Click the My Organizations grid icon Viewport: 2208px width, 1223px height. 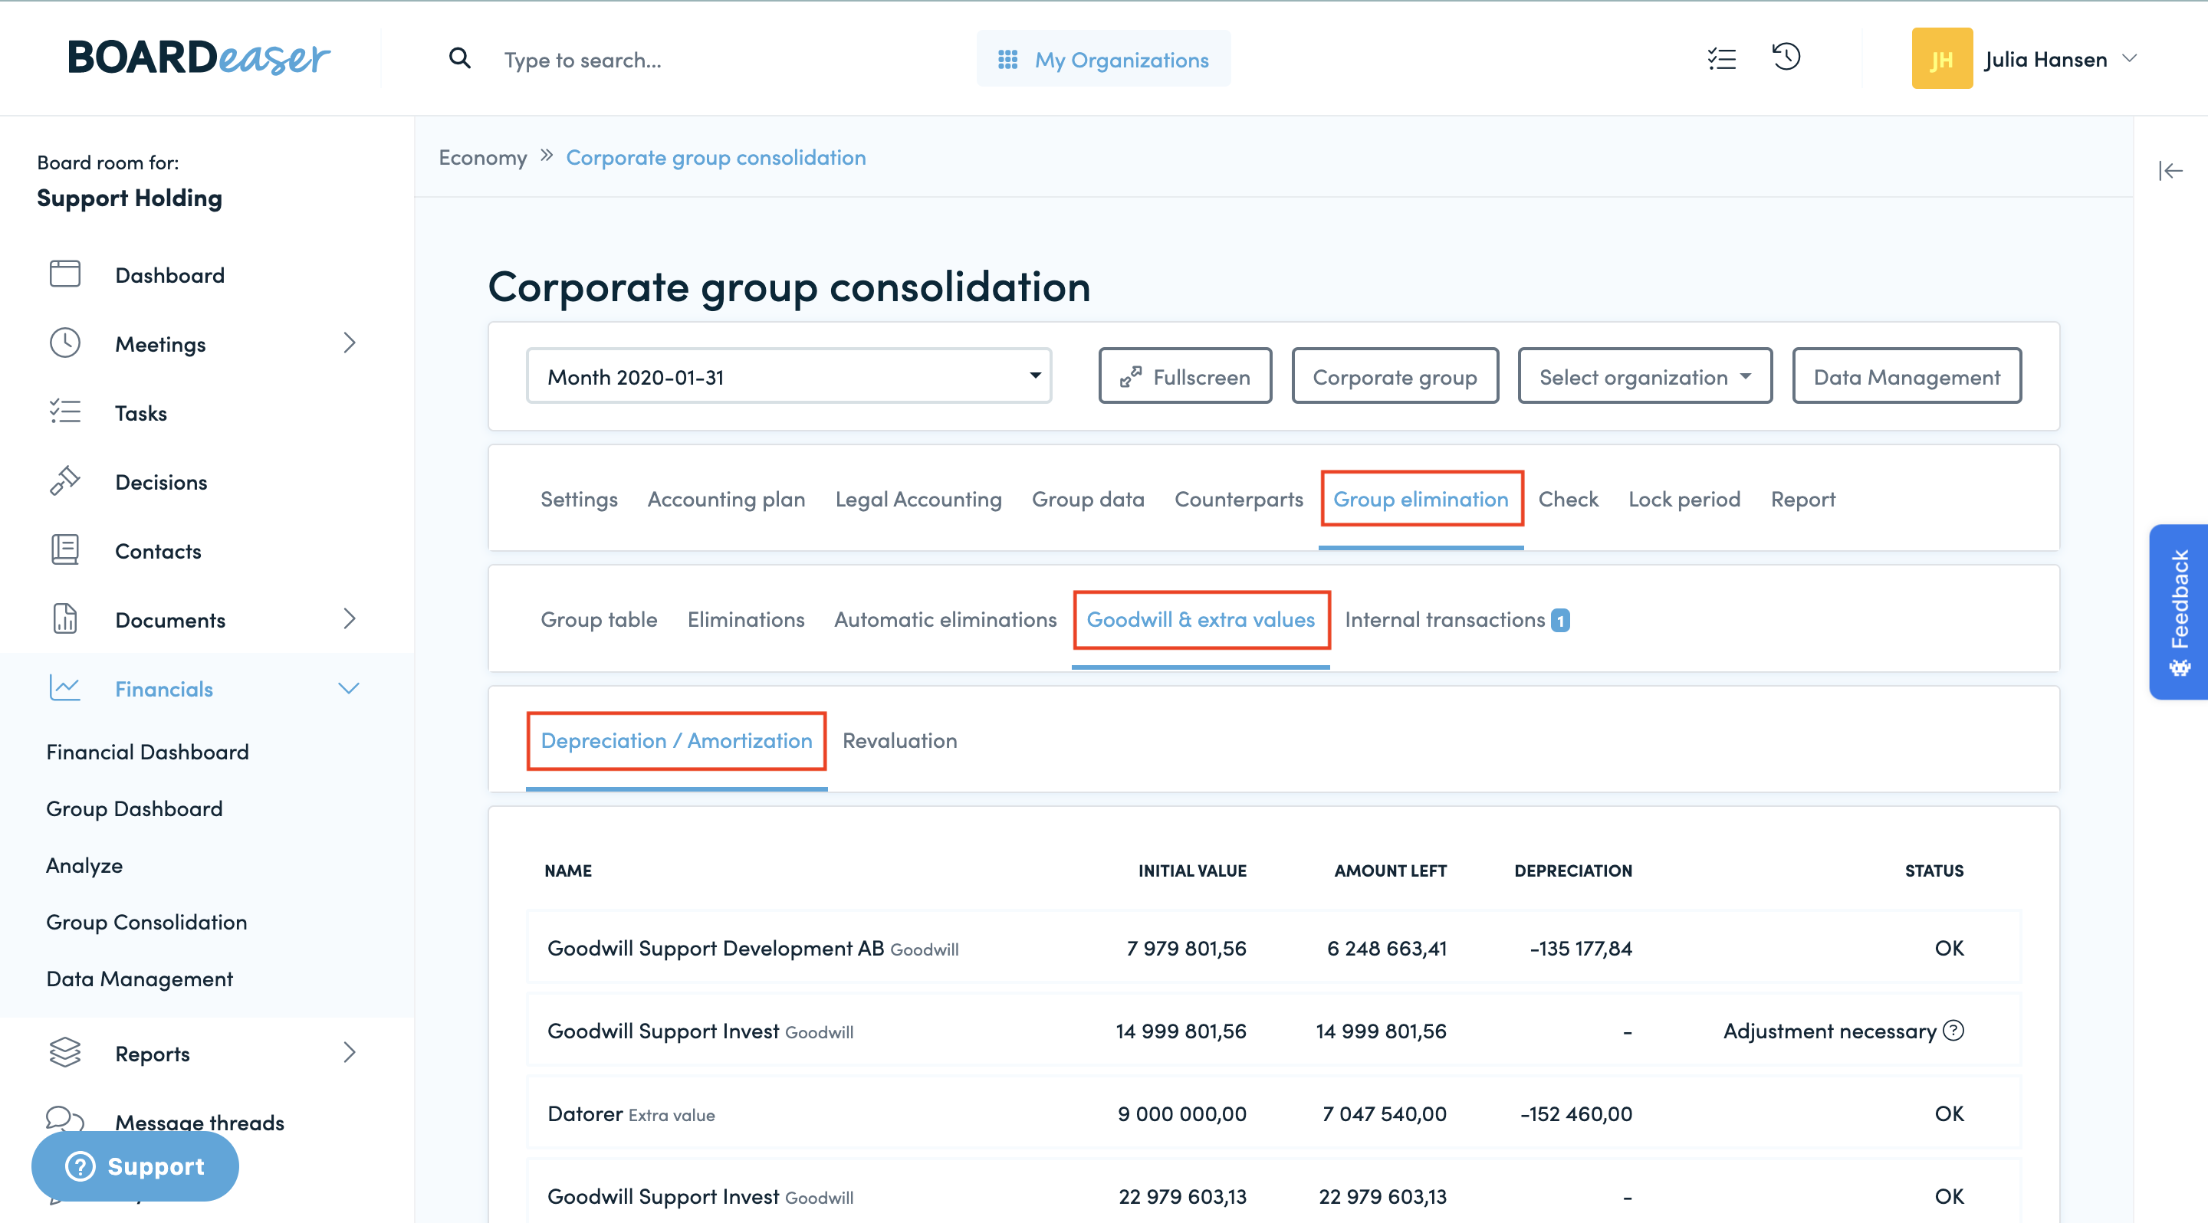pos(1008,59)
